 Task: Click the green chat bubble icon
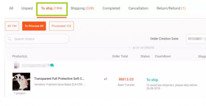[52, 65]
